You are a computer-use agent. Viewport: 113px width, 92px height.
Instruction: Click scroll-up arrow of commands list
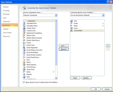[x=56, y=21]
